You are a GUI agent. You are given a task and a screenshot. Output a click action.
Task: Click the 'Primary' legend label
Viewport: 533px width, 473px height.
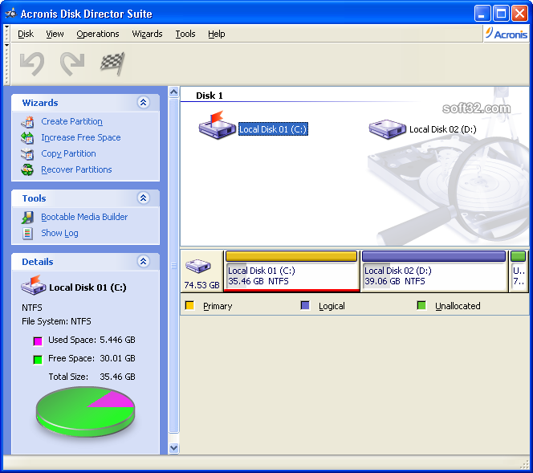[218, 306]
